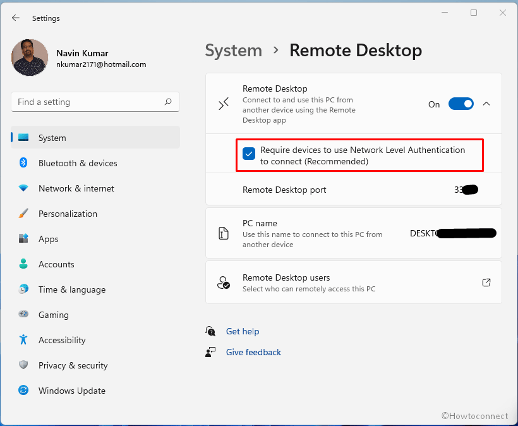Screen dimensions: 518x426
Task: Collapse the Remote Desktop section chevron
Action: pyautogui.click(x=486, y=104)
